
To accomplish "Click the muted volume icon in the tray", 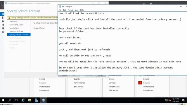I will [169, 100].
